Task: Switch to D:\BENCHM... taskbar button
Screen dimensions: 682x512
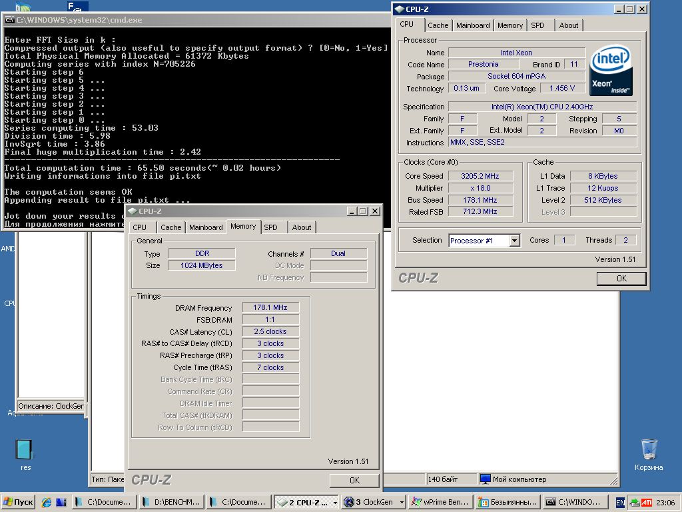Action: [171, 502]
